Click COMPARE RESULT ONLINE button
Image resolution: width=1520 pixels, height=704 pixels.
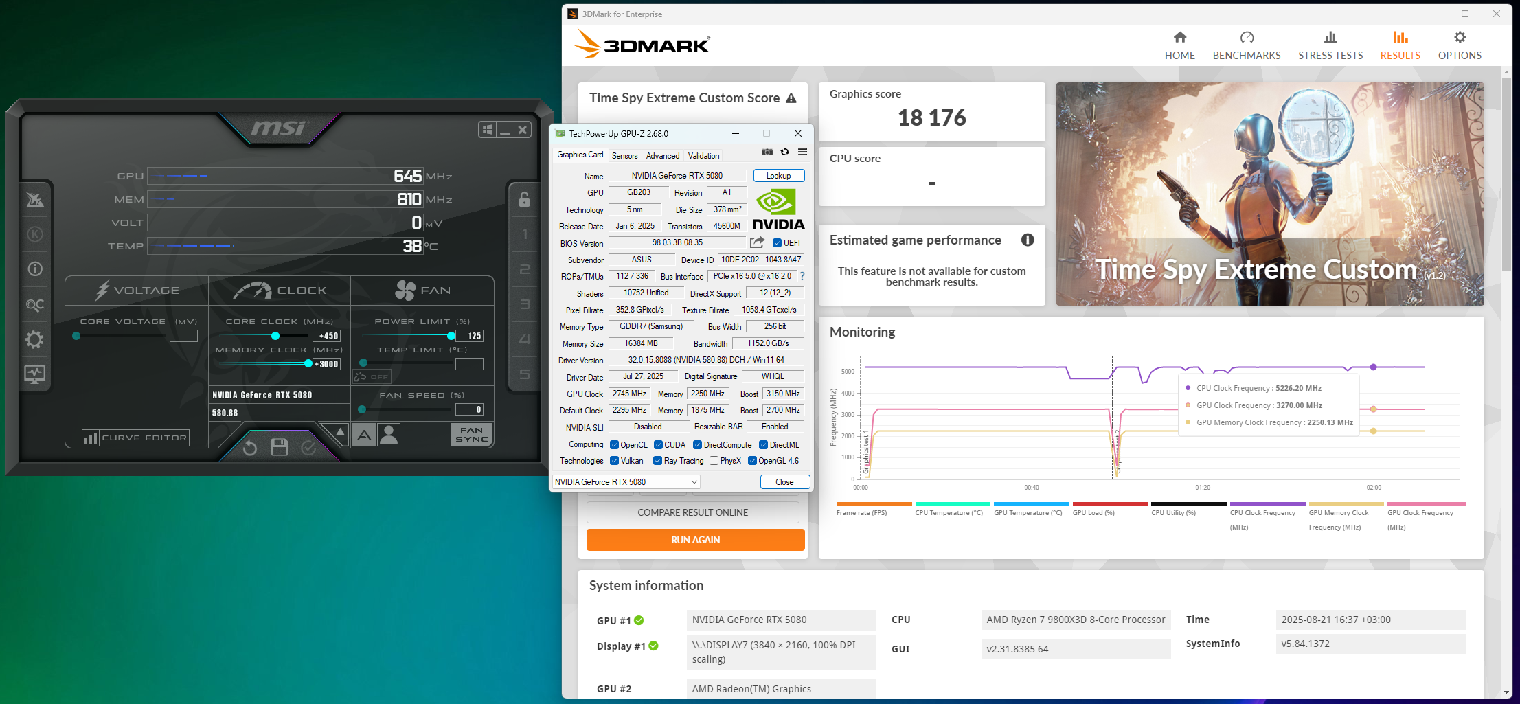(692, 512)
